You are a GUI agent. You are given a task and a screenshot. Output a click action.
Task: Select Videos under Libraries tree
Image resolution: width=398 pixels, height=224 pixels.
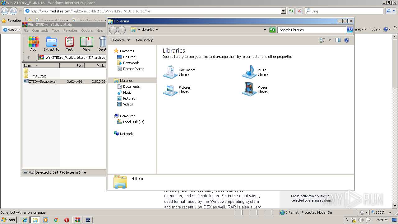pyautogui.click(x=128, y=104)
